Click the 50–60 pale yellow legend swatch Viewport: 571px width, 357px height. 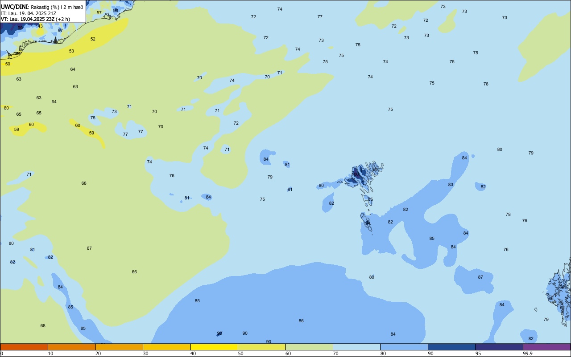(x=261, y=347)
